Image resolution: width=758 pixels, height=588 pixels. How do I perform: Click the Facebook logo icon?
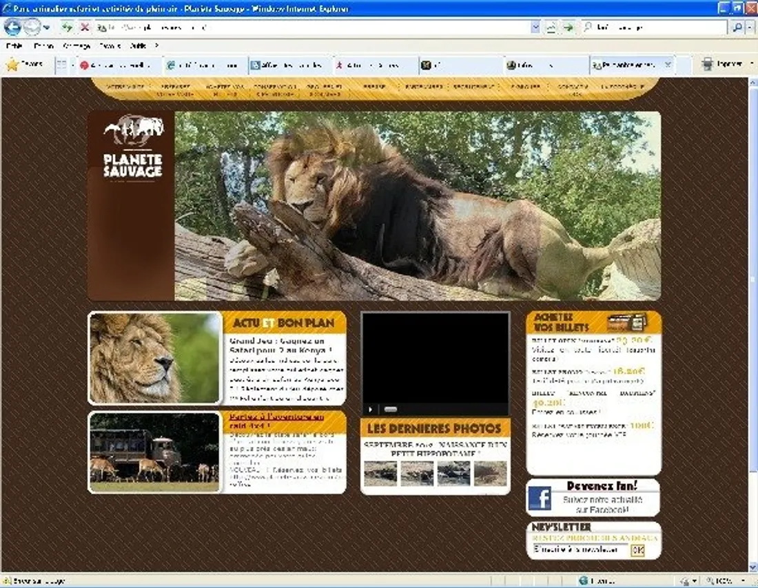pyautogui.click(x=540, y=498)
